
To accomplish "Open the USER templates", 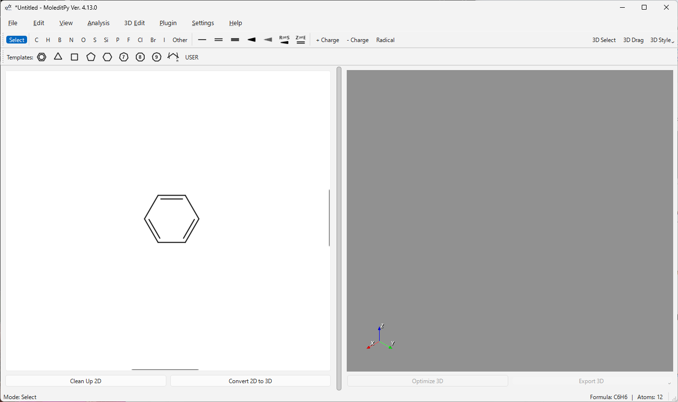I will point(192,57).
